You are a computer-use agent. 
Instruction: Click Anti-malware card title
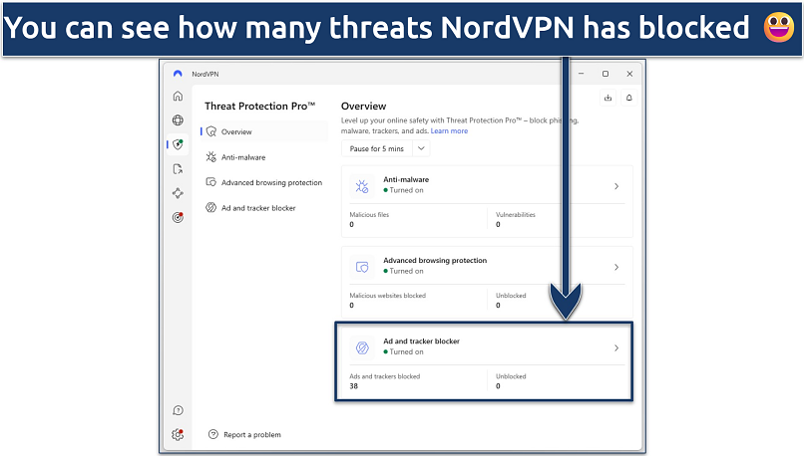[x=406, y=179]
